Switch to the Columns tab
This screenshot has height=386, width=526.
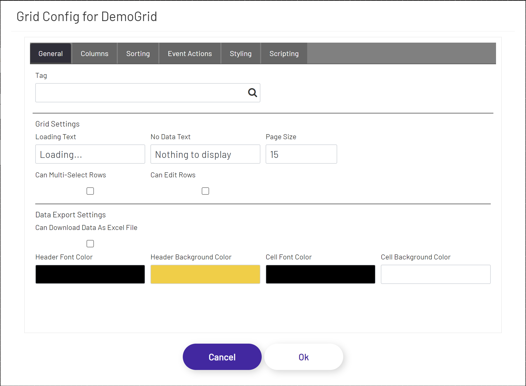pyautogui.click(x=94, y=53)
